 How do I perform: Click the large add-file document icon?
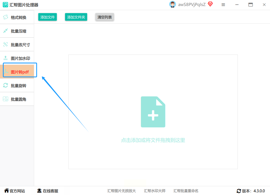[153, 112]
